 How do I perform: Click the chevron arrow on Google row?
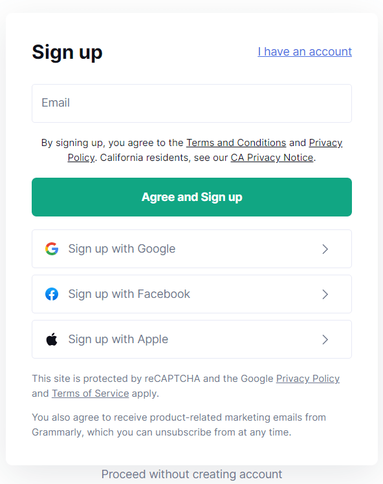(x=325, y=249)
